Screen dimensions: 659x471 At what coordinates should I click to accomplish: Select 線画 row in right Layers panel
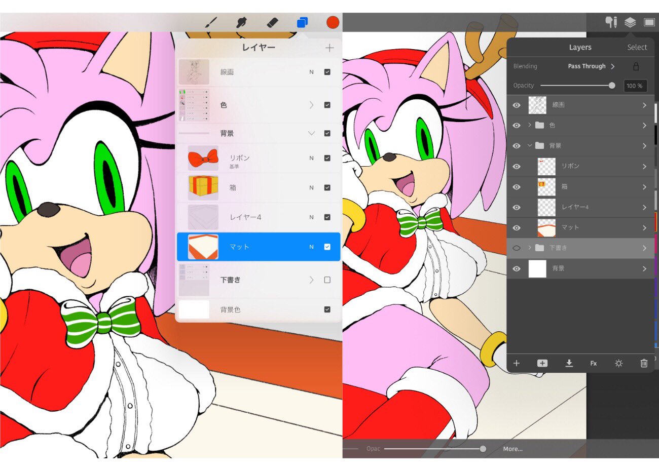580,105
